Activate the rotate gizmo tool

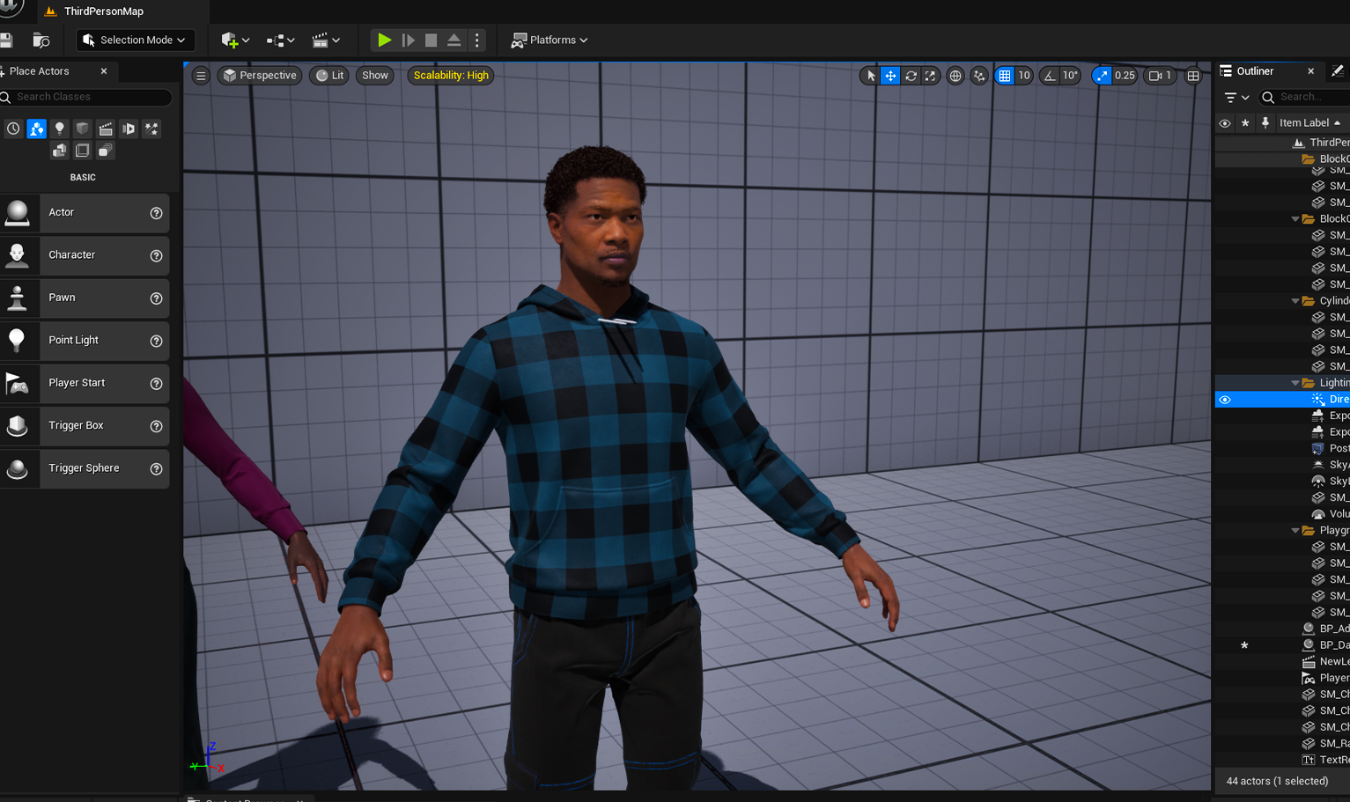911,76
